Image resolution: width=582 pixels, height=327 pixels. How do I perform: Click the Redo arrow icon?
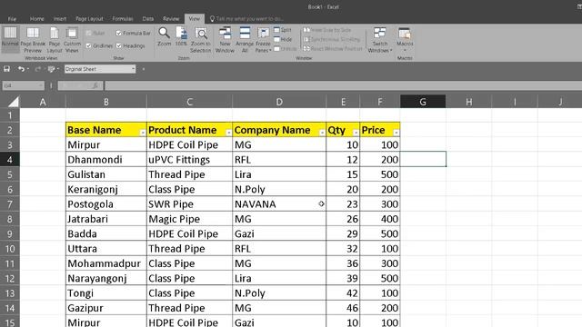click(x=37, y=69)
